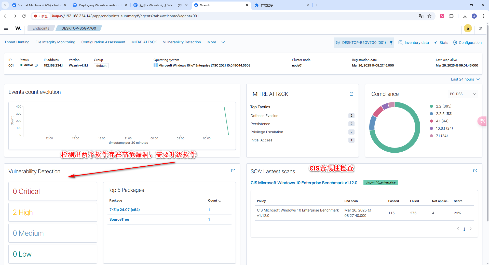Click the 0 Low vulnerabilities card
The width and height of the screenshot is (489, 265).
(53, 254)
